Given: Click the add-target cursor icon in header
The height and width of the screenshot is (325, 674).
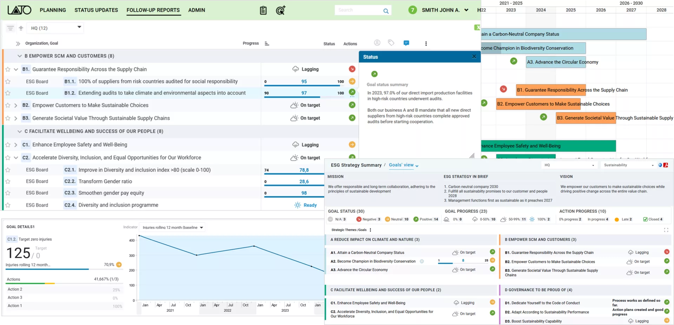Looking at the screenshot, I should coord(280,11).
